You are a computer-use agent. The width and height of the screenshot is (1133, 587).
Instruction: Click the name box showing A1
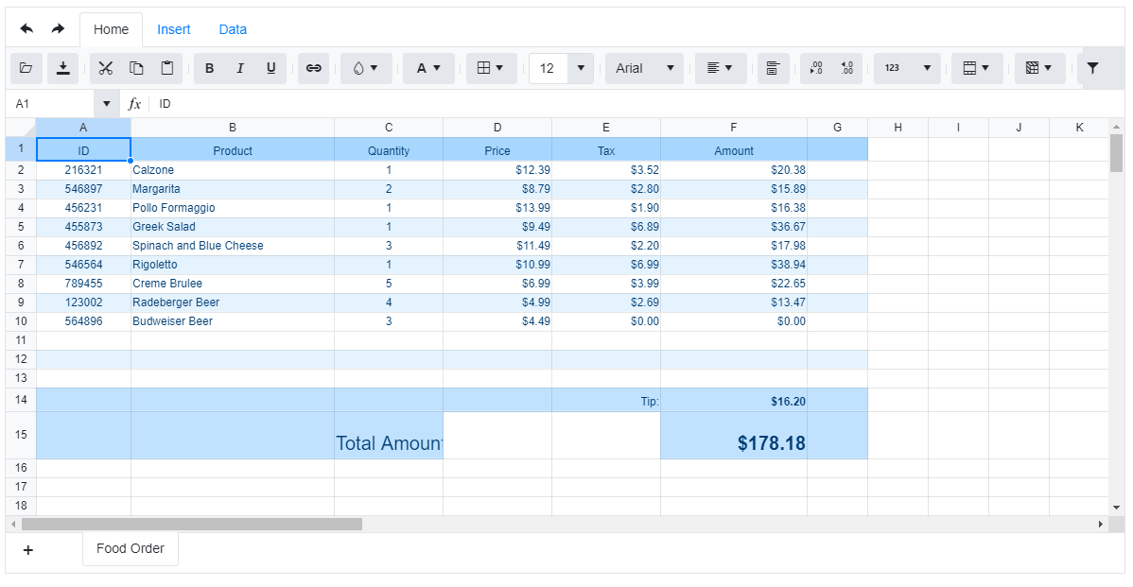click(x=50, y=104)
